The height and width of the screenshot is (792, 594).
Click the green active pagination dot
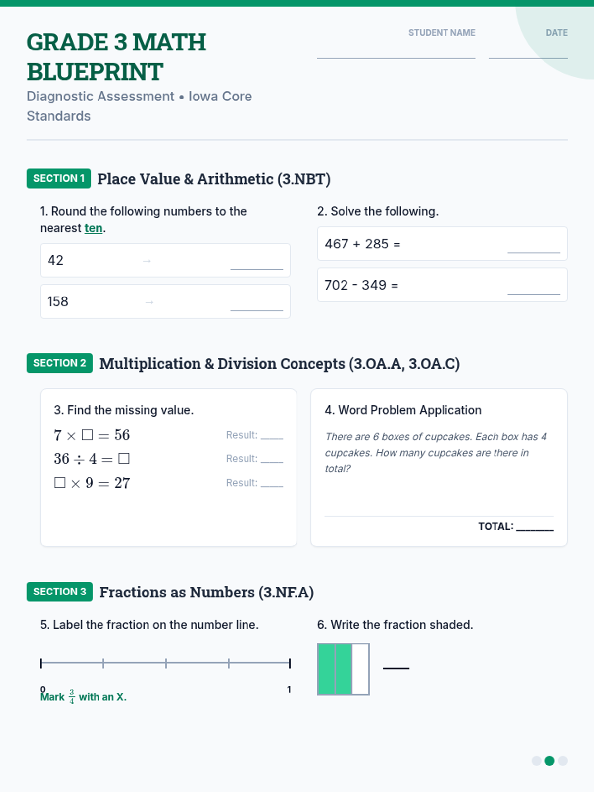tap(549, 761)
